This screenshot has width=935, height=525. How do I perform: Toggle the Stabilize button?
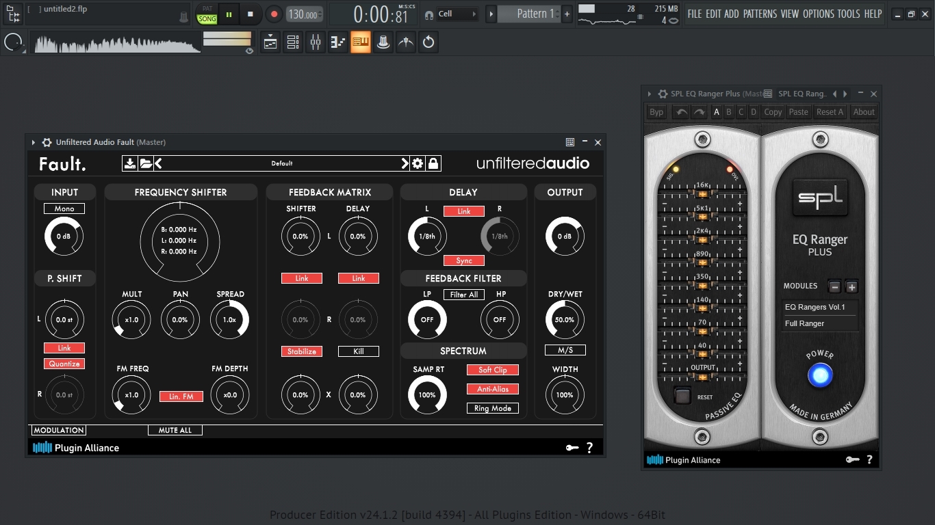(302, 351)
